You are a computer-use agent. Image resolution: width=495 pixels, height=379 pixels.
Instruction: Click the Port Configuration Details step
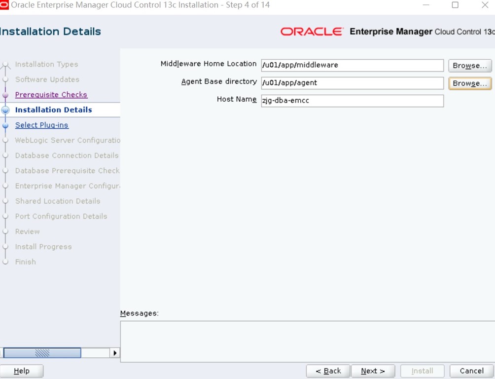[61, 216]
